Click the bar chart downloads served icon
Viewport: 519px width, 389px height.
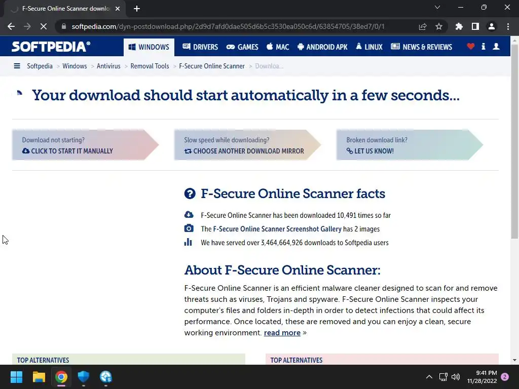(188, 242)
